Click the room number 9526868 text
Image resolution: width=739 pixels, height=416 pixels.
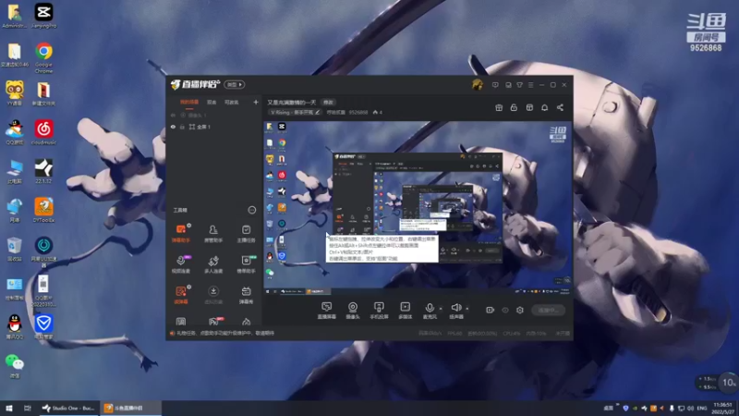pos(358,112)
